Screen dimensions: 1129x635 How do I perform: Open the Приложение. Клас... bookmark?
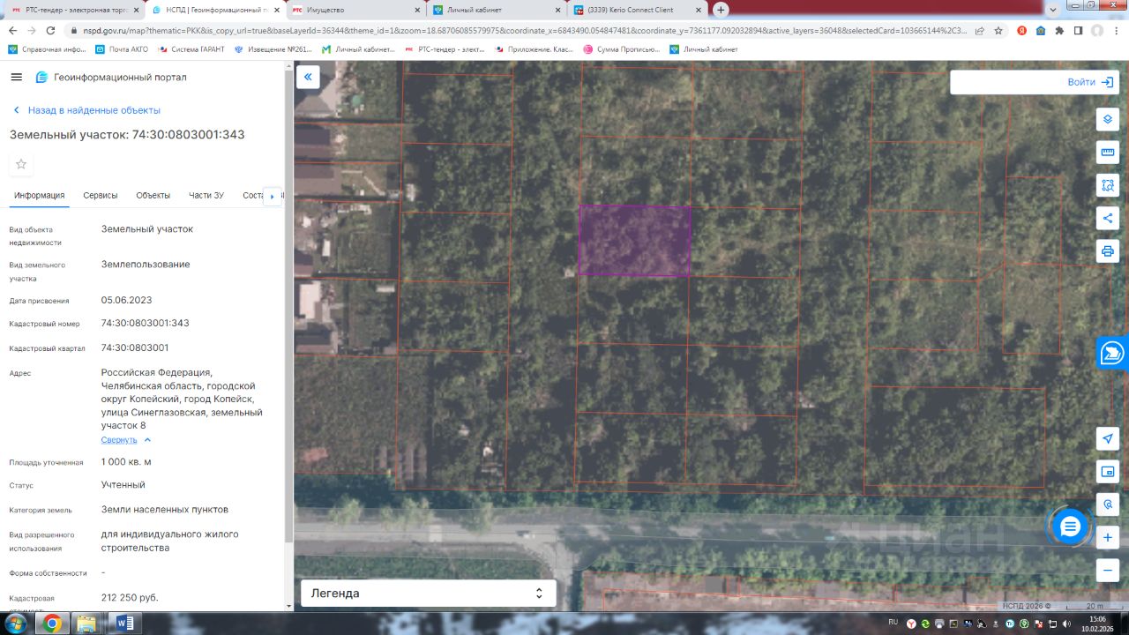point(535,49)
